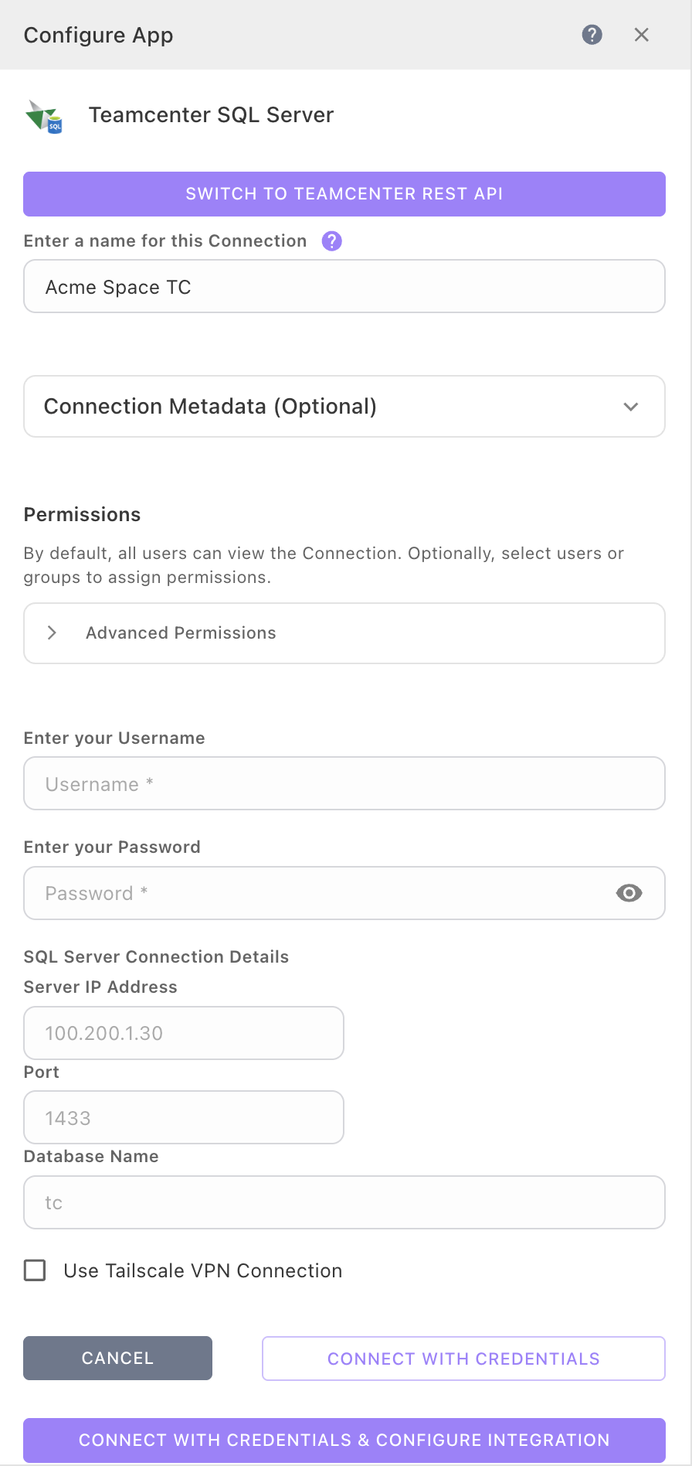Click the Port number field

pyautogui.click(x=184, y=1118)
